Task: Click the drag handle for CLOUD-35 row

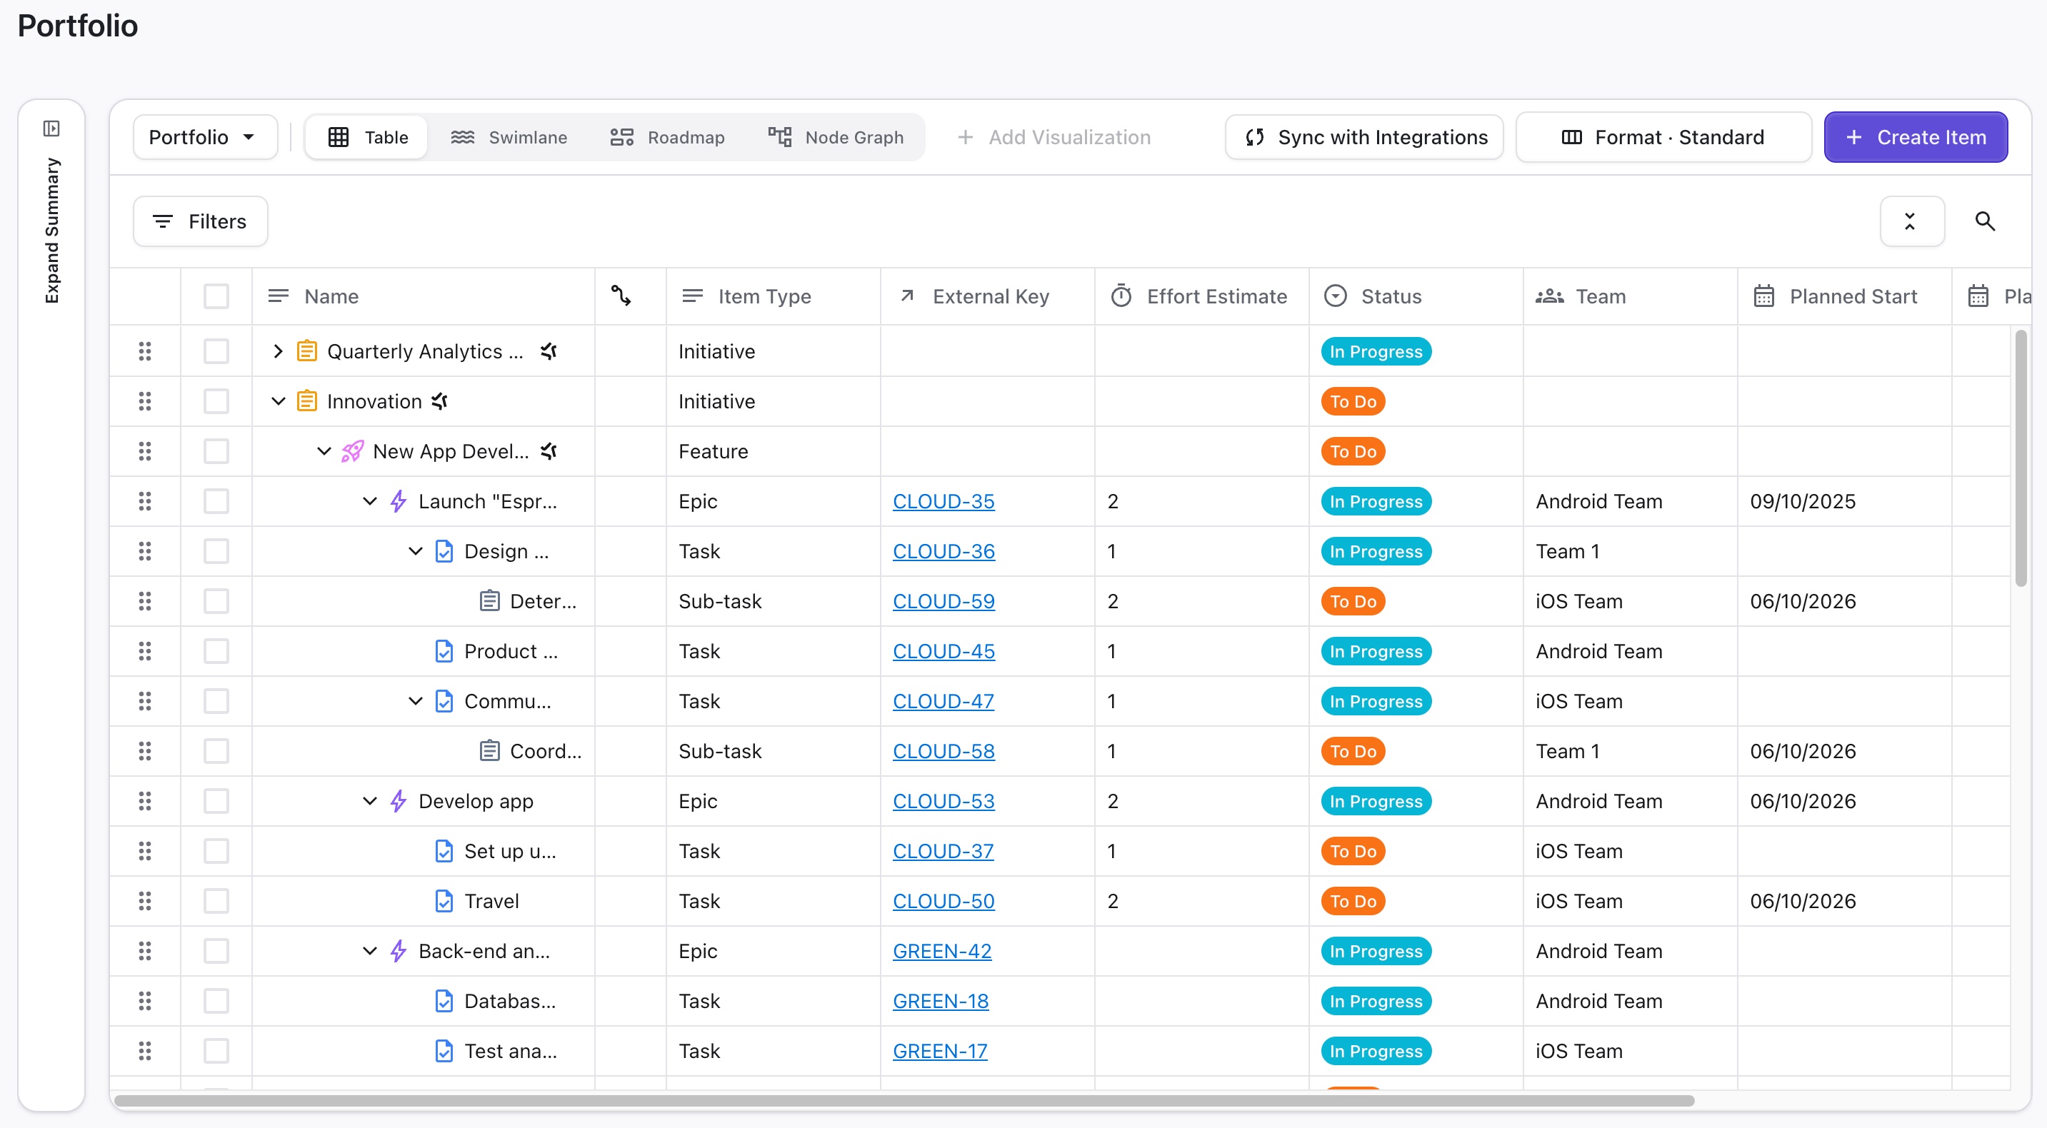Action: point(144,501)
